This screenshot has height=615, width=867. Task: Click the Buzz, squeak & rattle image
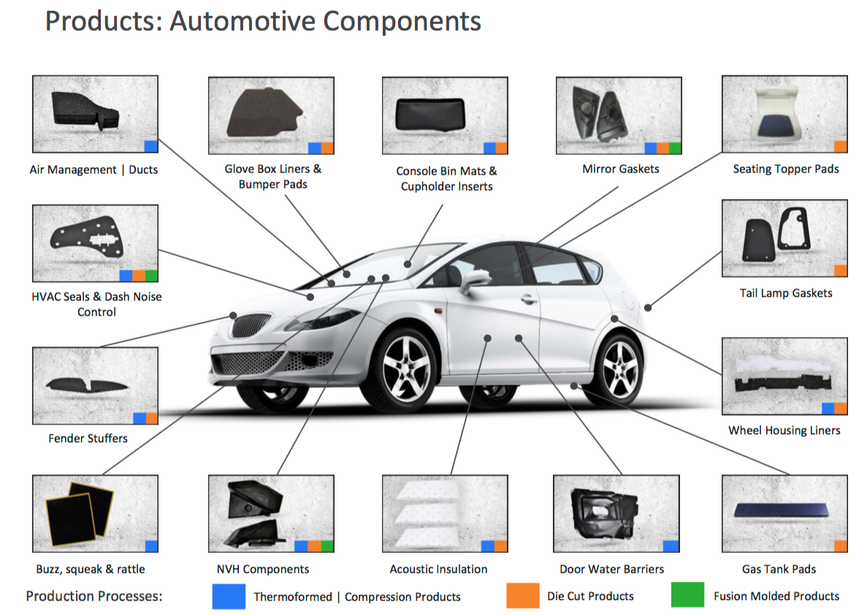95,513
